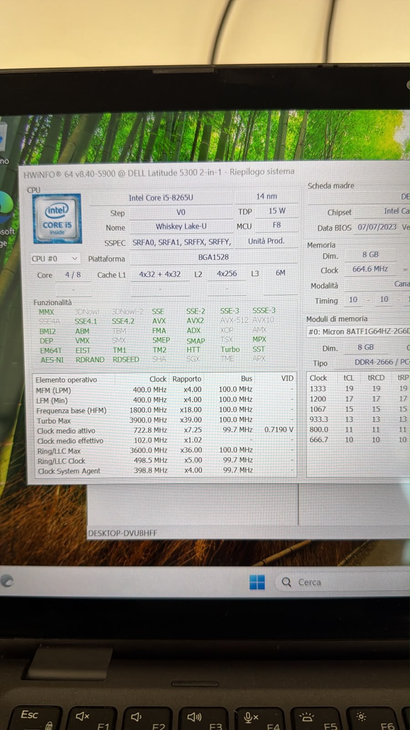Click the Data BIOS 07/07/2023 field
This screenshot has width=410, height=730.
pyautogui.click(x=377, y=227)
